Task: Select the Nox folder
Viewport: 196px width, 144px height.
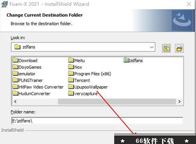Action: (x=75, y=67)
